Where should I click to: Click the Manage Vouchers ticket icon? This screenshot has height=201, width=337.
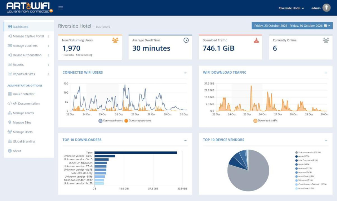tap(10, 46)
